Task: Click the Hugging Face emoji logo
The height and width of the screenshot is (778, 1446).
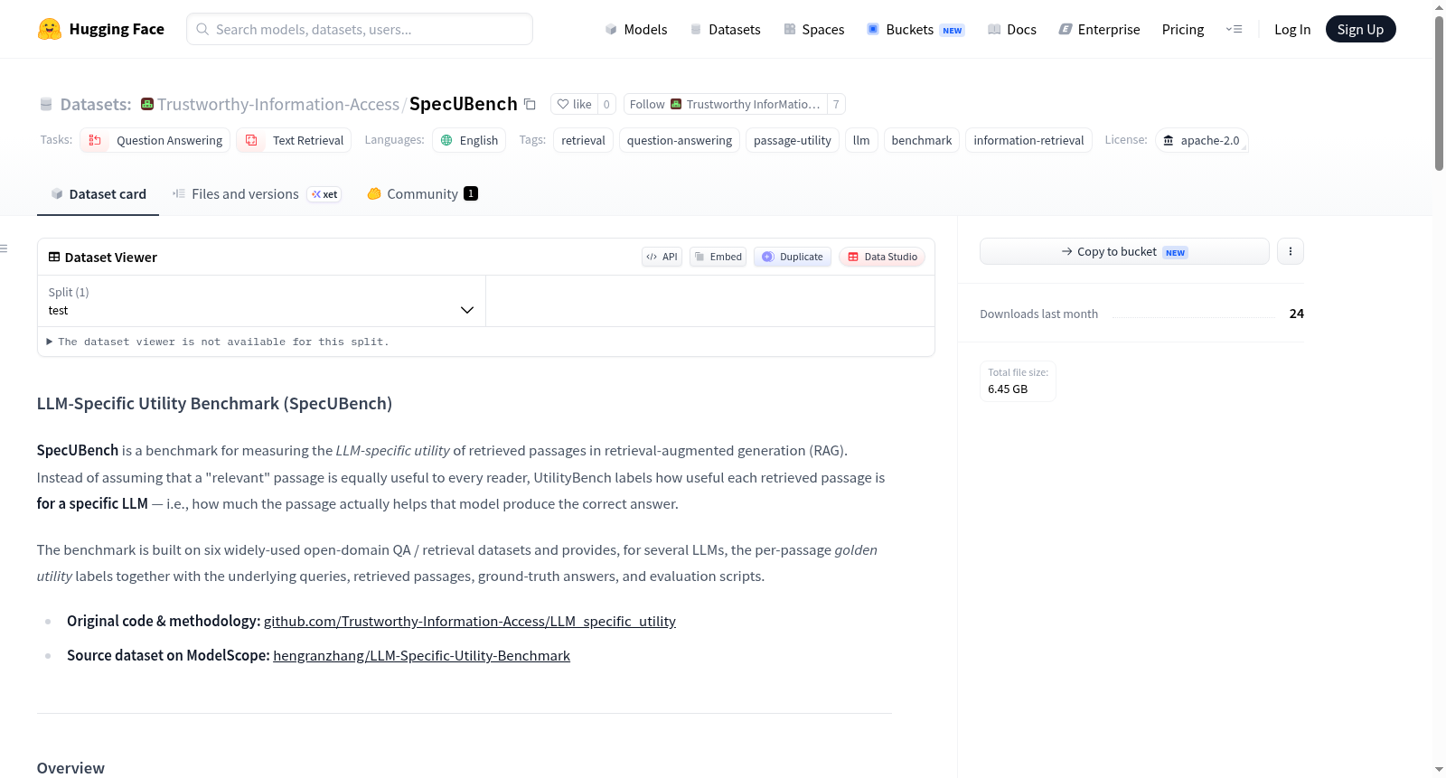Action: coord(50,29)
